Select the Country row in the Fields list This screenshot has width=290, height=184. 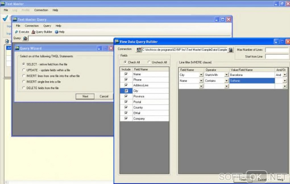pos(144,107)
